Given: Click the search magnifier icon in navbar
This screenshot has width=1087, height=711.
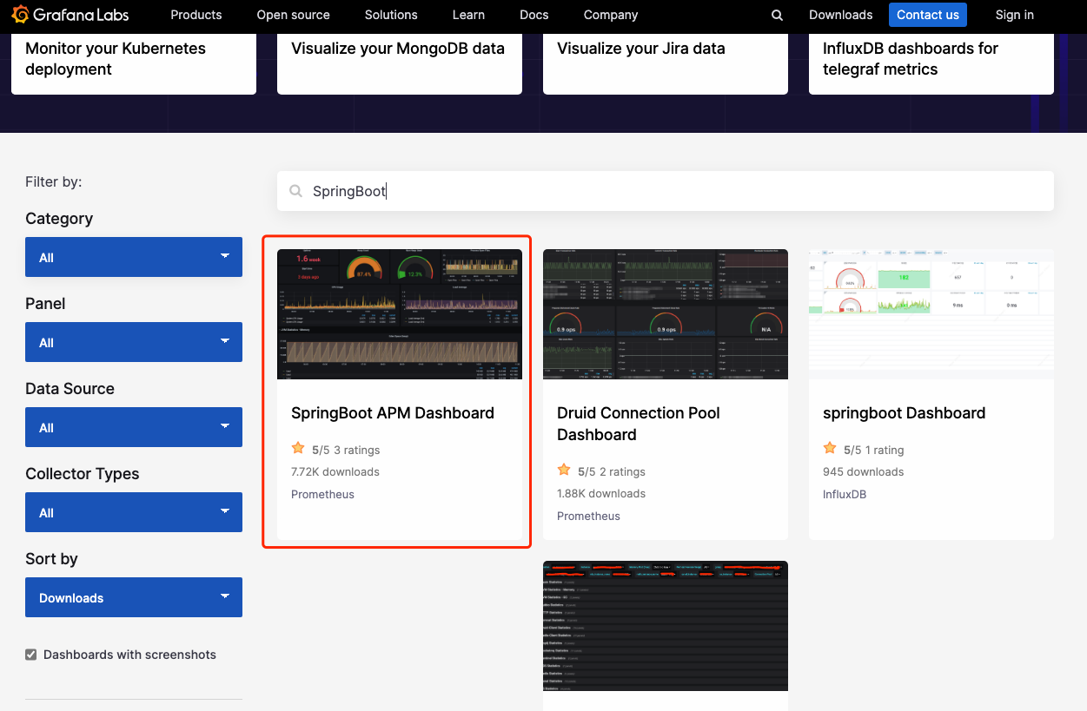Looking at the screenshot, I should point(777,15).
